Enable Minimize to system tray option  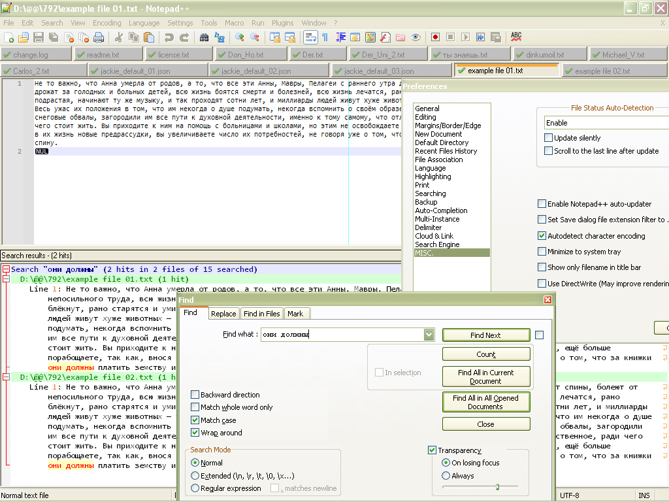542,252
